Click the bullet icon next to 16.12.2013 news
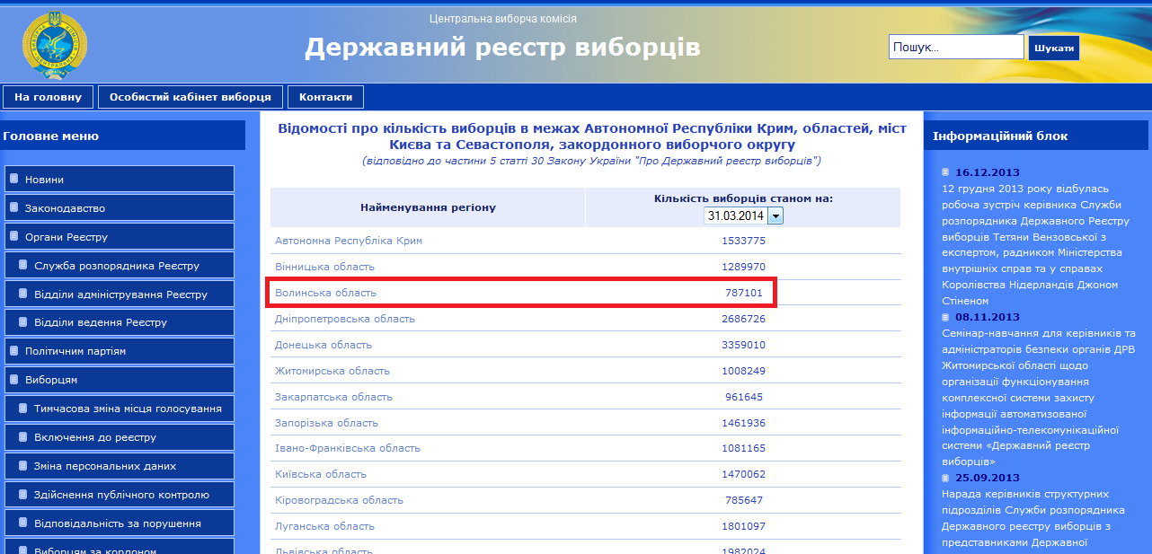 (x=945, y=172)
